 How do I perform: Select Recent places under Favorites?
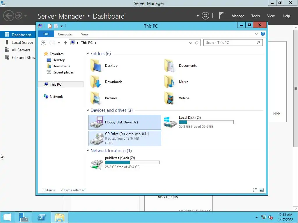tap(63, 72)
